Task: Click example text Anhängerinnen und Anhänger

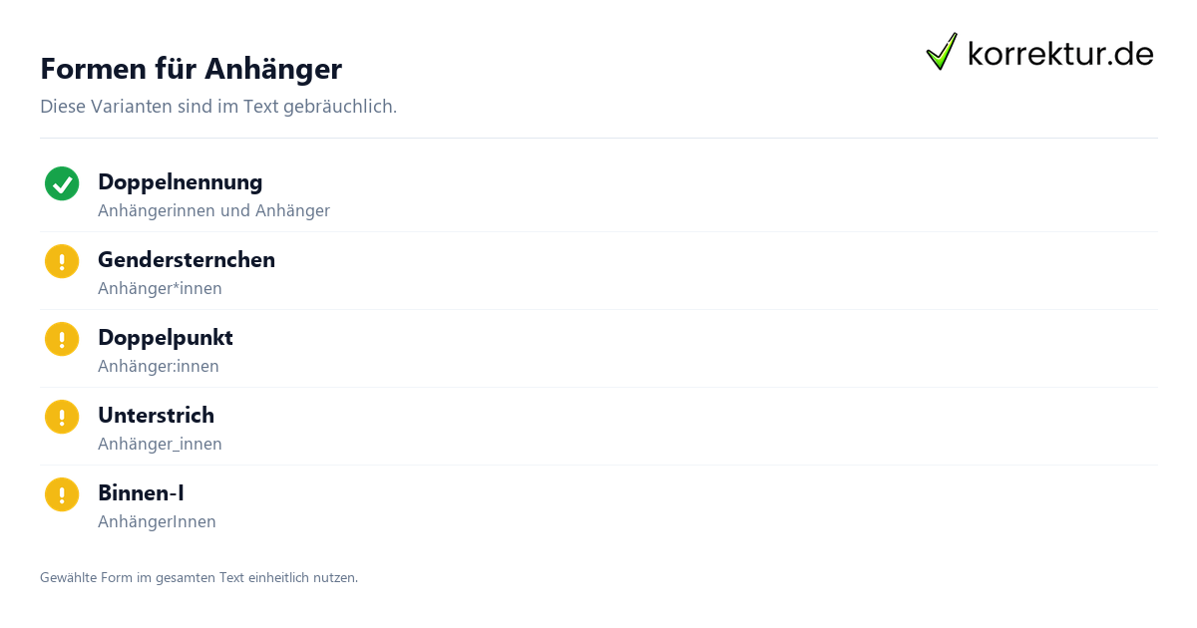Action: point(213,211)
